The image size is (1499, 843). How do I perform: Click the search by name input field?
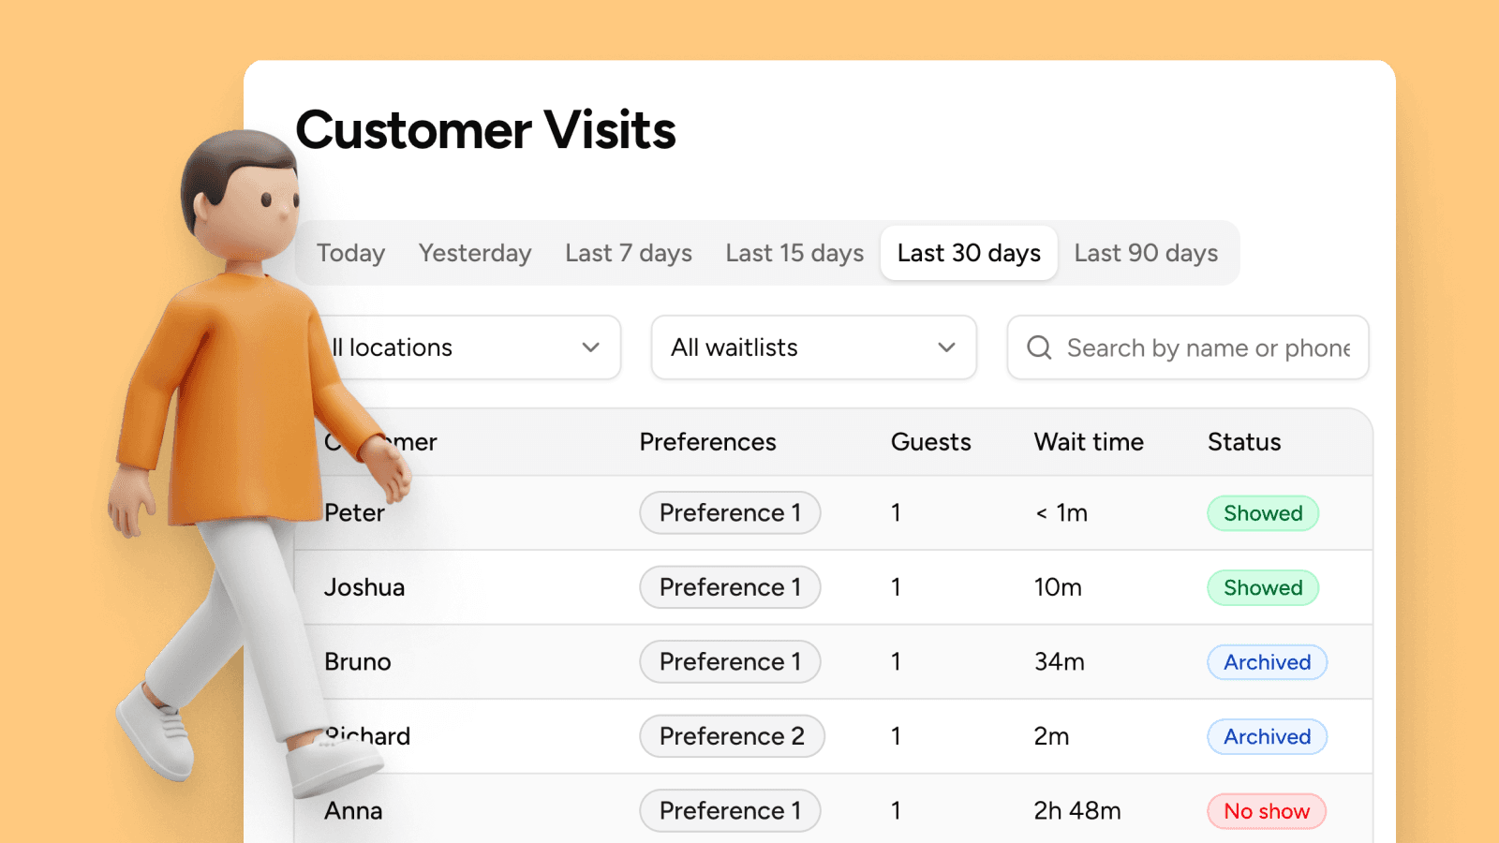pyautogui.click(x=1199, y=348)
